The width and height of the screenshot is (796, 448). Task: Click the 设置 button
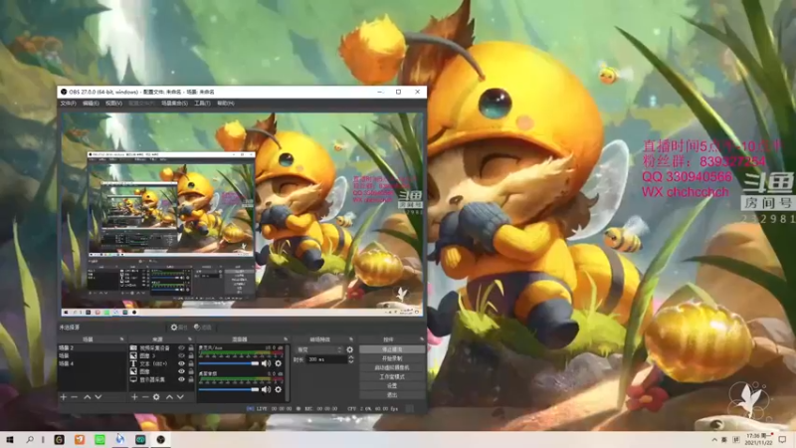click(392, 386)
